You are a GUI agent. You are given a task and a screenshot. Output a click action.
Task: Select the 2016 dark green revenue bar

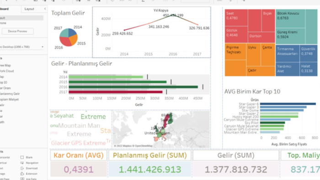click(x=133, y=87)
